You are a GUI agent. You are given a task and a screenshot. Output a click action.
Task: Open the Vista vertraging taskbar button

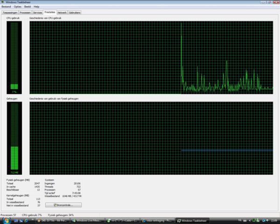point(157,221)
